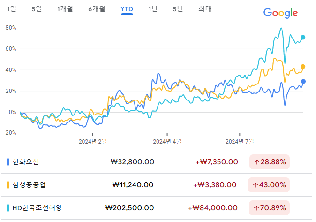Select the YTD tab

tap(127, 9)
